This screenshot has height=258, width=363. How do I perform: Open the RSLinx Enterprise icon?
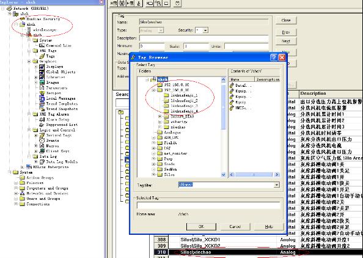coord(29,167)
